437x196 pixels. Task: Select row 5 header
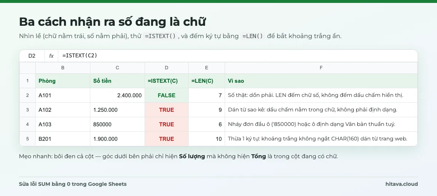point(28,139)
